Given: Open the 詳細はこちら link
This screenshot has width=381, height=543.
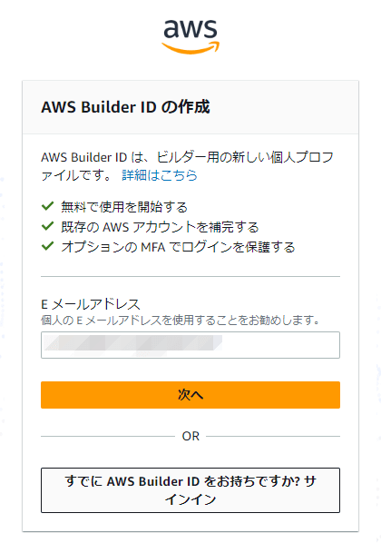Looking at the screenshot, I should click(160, 175).
